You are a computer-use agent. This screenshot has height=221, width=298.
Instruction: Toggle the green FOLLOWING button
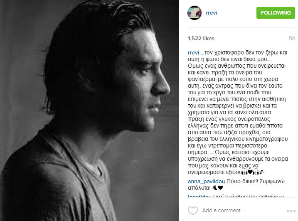pos(276,13)
